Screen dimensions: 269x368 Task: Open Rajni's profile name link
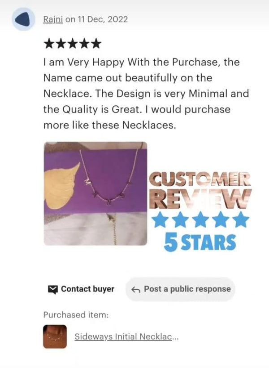coord(53,19)
